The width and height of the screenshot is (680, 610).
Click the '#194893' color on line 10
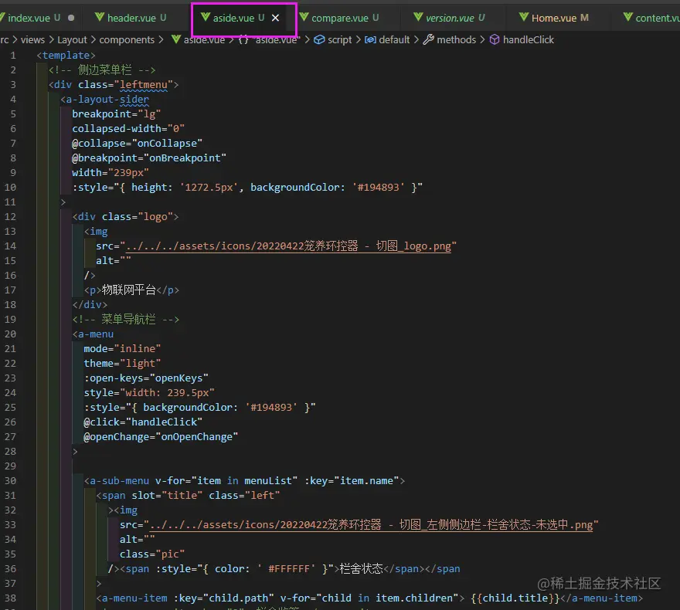(x=378, y=187)
